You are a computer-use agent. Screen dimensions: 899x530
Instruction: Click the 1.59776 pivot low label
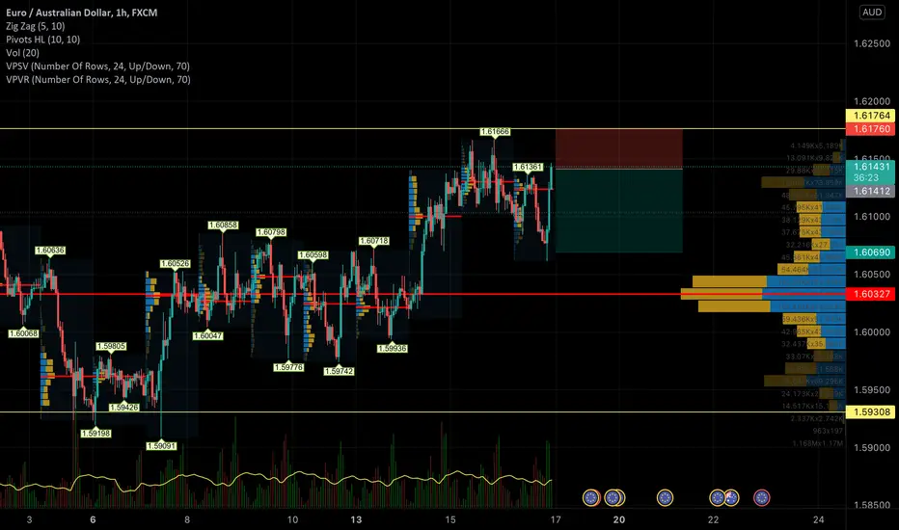288,367
